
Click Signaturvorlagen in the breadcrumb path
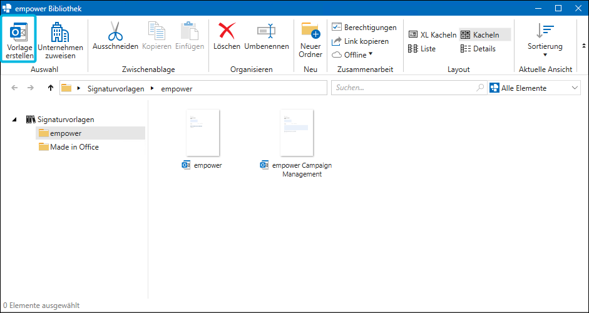pos(116,89)
